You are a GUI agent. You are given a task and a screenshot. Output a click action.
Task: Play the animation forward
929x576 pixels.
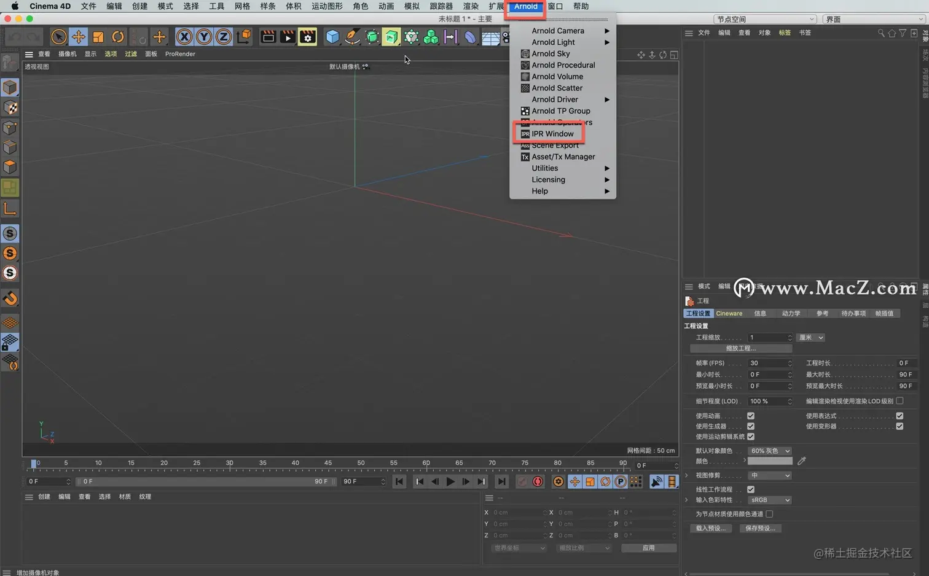(x=450, y=481)
